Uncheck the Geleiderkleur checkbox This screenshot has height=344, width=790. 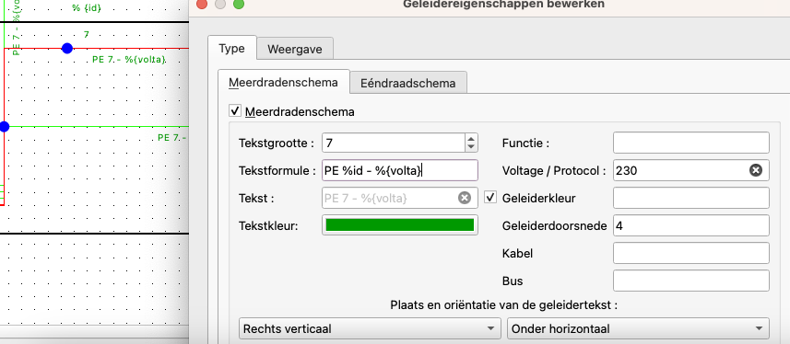click(x=490, y=198)
